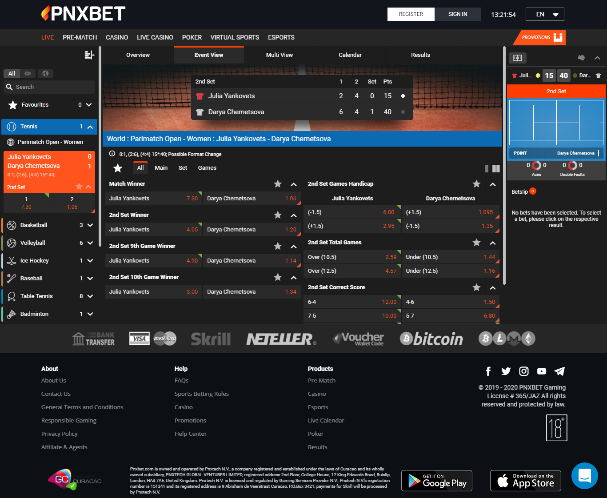Star the 2nd Set Games Handicap market

476,184
